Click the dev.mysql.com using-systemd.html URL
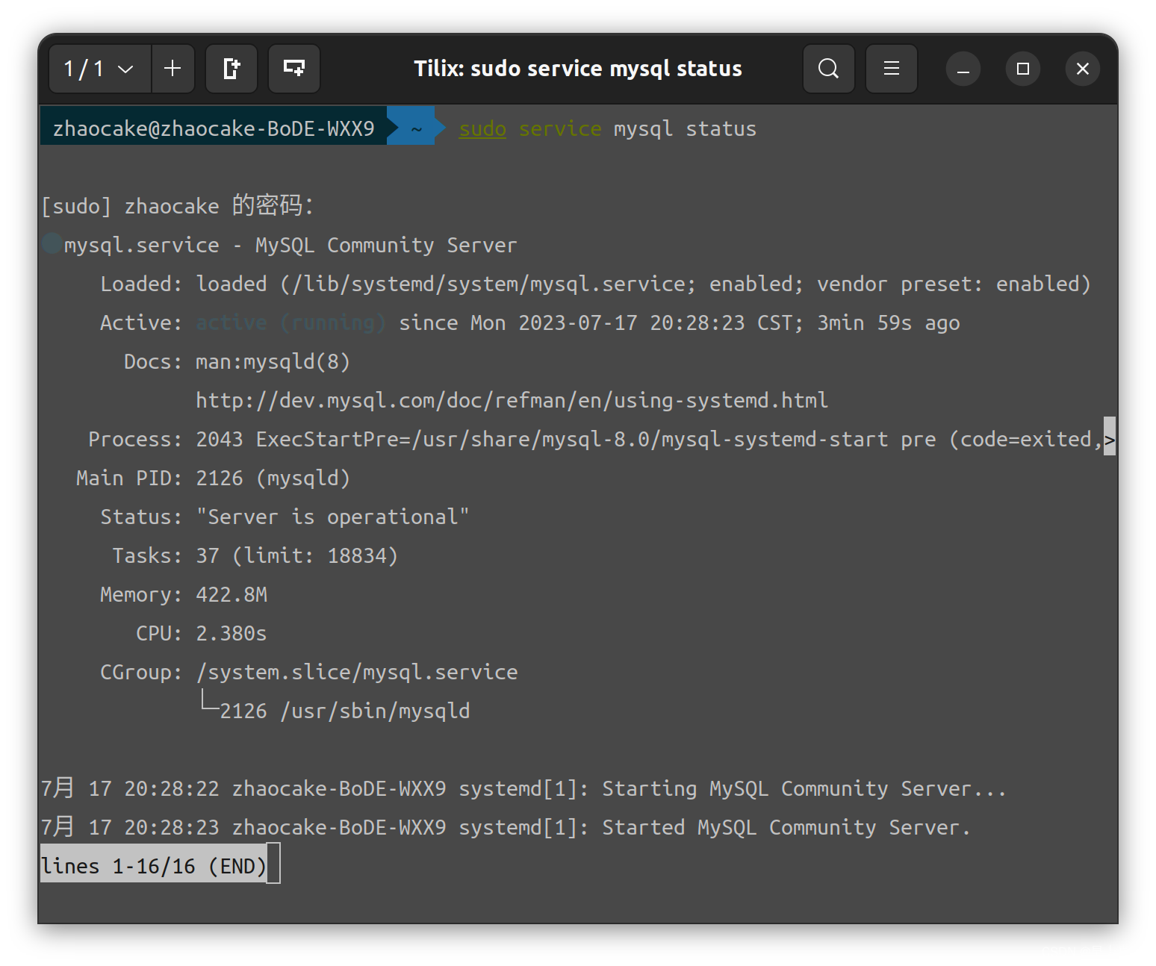The width and height of the screenshot is (1156, 966). tap(512, 400)
